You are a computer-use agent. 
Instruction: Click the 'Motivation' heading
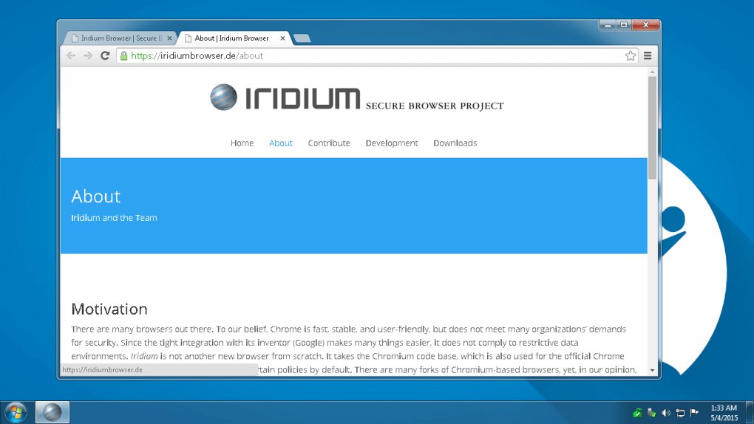click(x=109, y=309)
